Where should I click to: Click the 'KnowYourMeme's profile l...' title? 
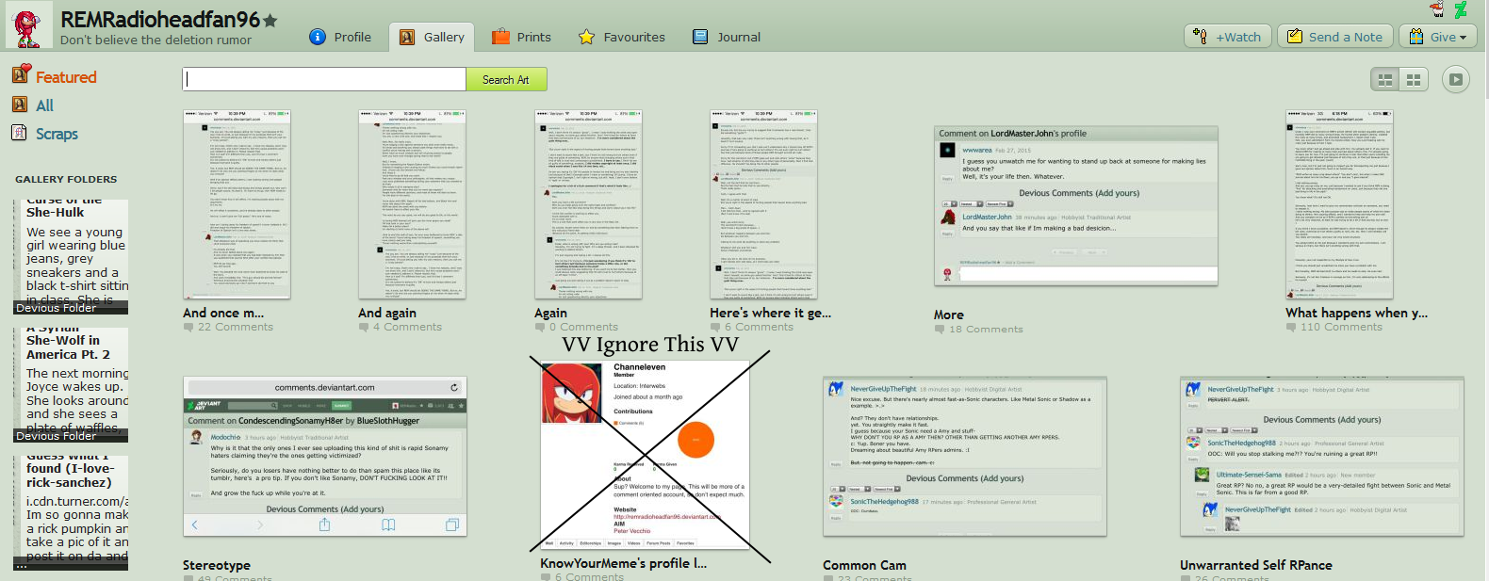pyautogui.click(x=623, y=563)
